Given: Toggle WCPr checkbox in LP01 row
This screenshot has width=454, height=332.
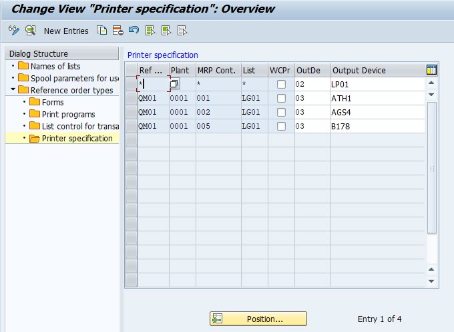Looking at the screenshot, I should pos(281,84).
